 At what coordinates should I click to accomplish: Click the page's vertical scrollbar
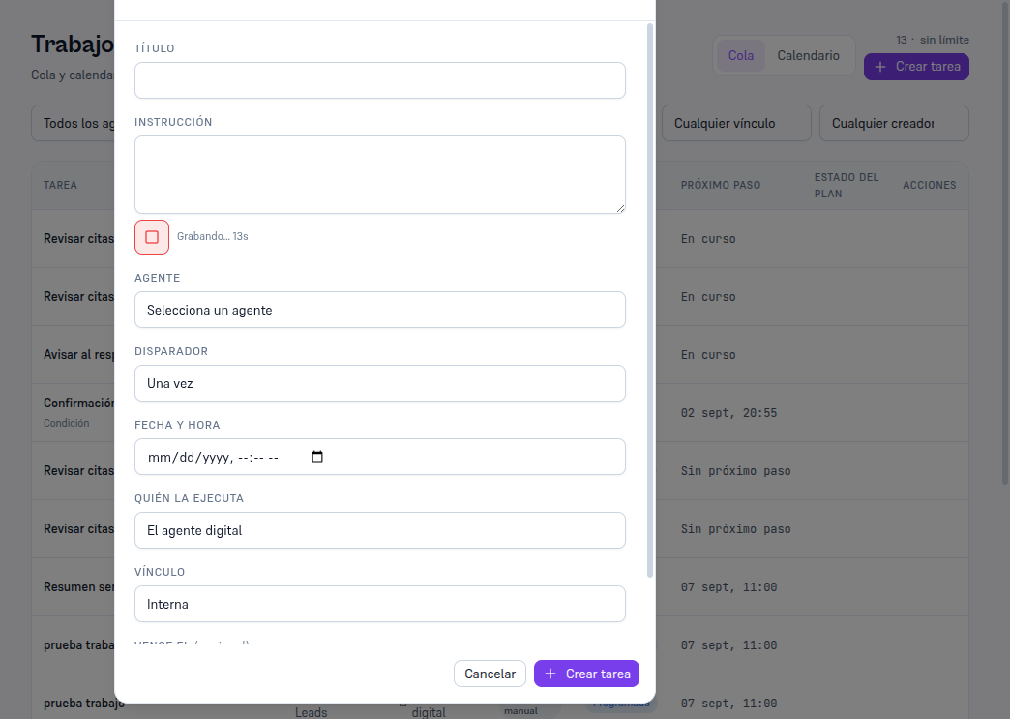click(1005, 242)
